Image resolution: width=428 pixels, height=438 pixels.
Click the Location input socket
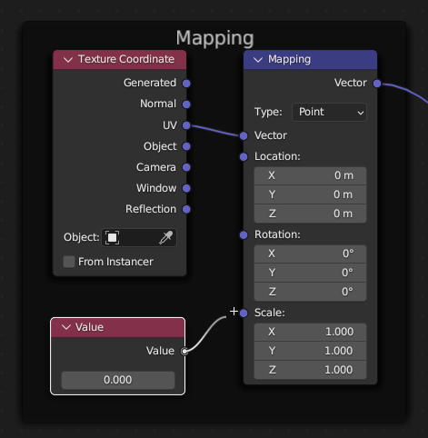[x=244, y=156]
